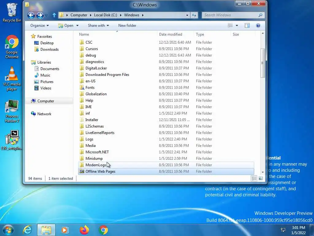Viewport: 314px width, 236px height.
Task: Expand the arrow after Computer breadcrumb
Action: (x=90, y=15)
